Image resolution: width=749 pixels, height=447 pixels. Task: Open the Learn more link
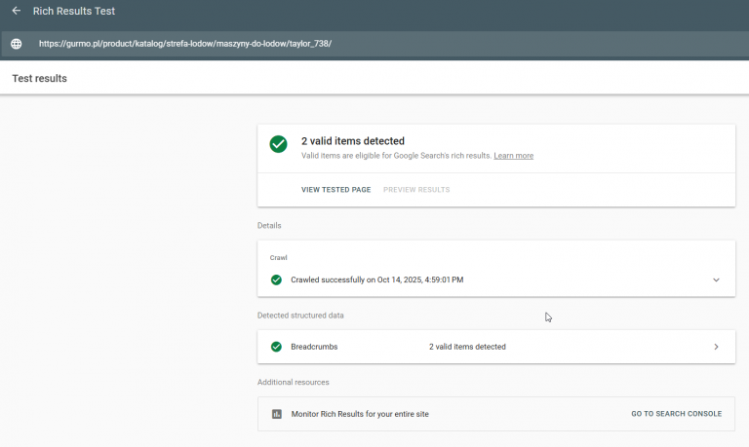pyautogui.click(x=513, y=156)
